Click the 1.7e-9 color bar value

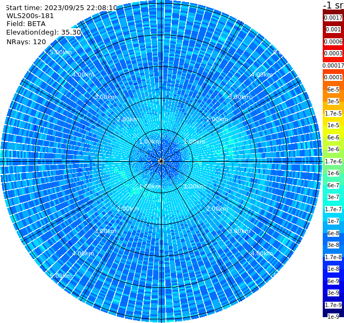pyautogui.click(x=333, y=305)
